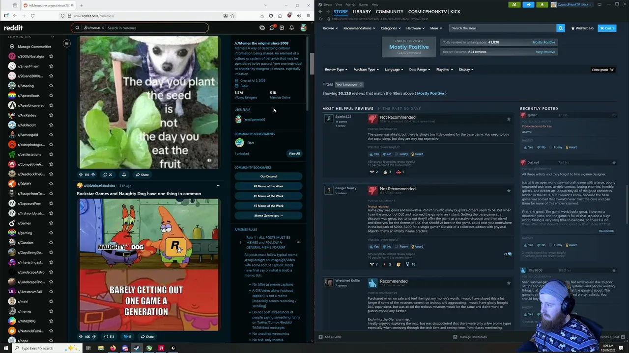
Task: Open Reddit notifications bell
Action: coord(291,28)
